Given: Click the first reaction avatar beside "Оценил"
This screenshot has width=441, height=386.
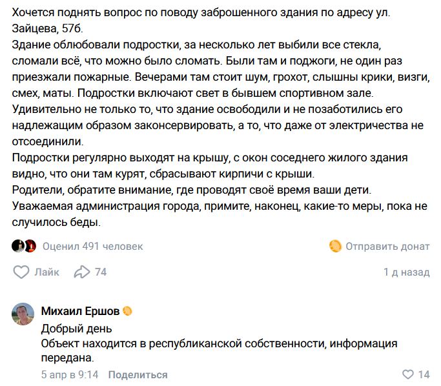Looking at the screenshot, I should [18, 246].
